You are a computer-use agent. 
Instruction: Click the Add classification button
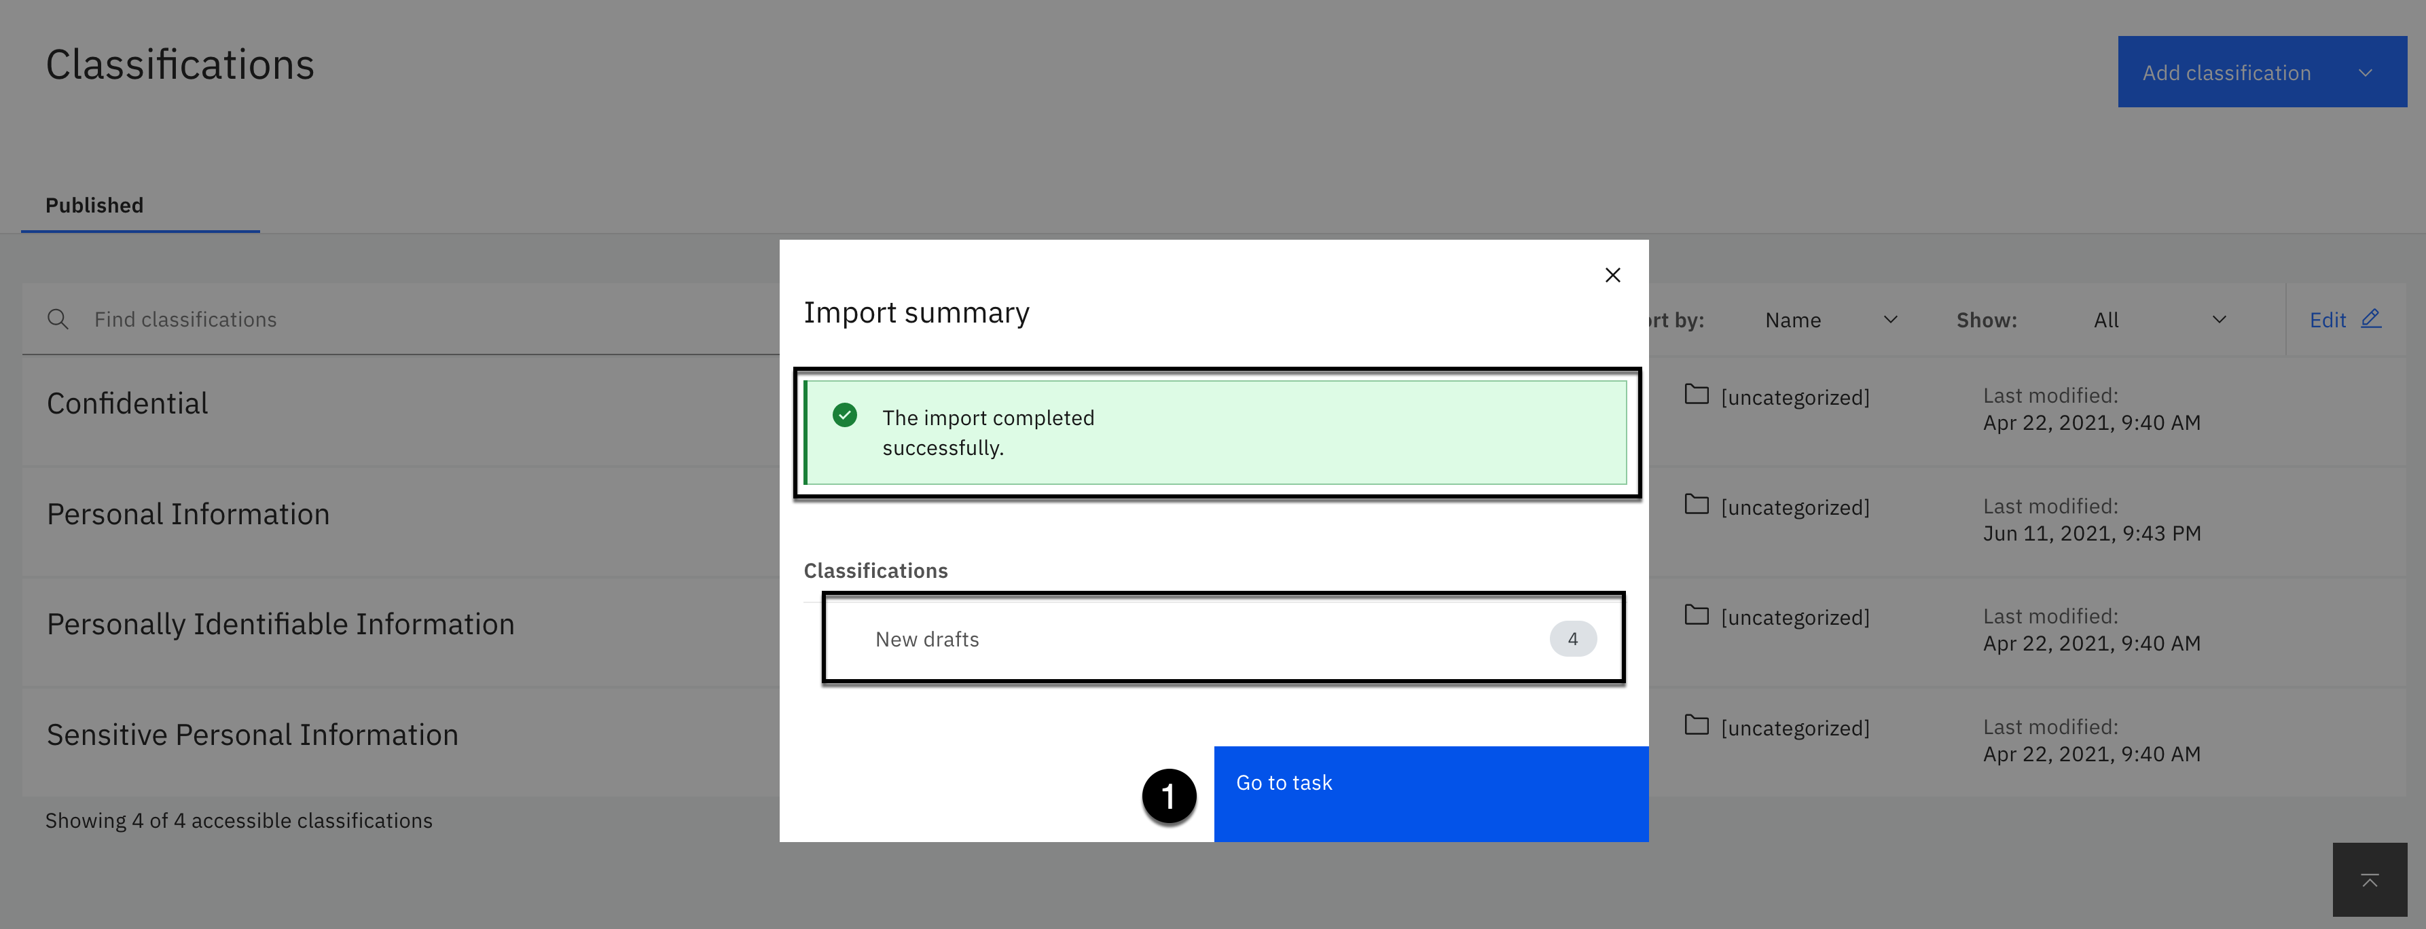2226,73
